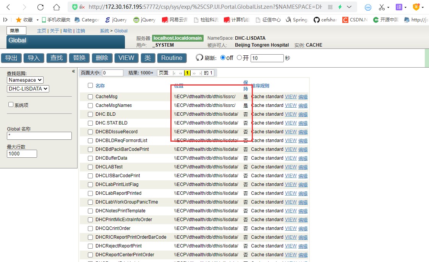Go to next page using » icon
The width and height of the screenshot is (429, 262).
pos(194,73)
